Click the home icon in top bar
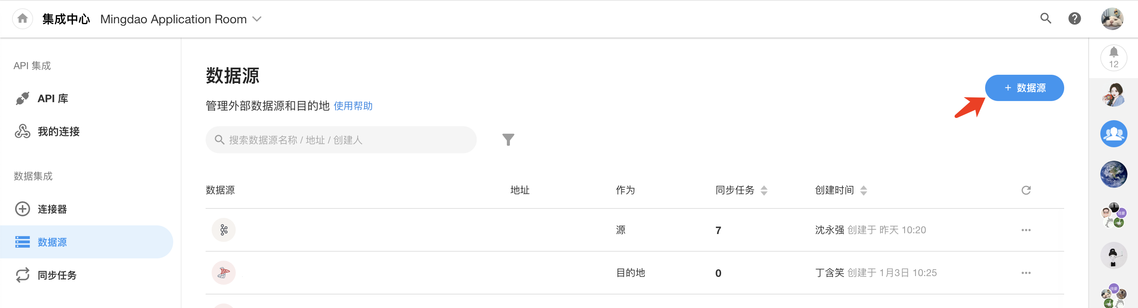Image resolution: width=1138 pixels, height=308 pixels. click(23, 18)
